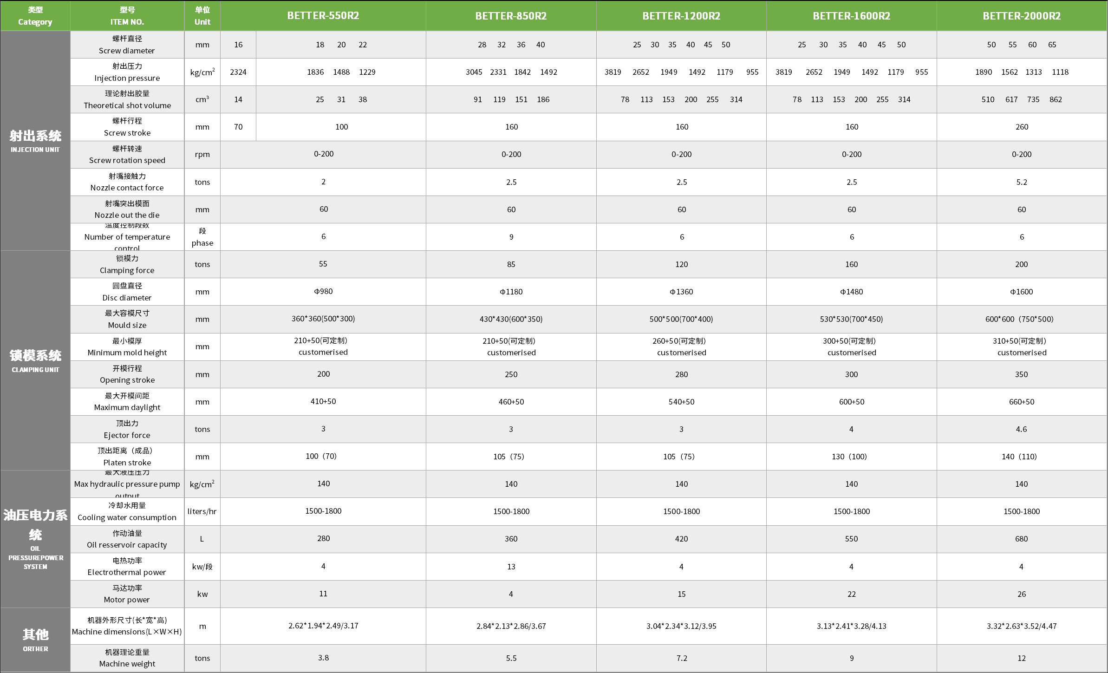Select the Oil Pressure Power System cell
This screenshot has height=673, width=1108.
tap(35, 539)
